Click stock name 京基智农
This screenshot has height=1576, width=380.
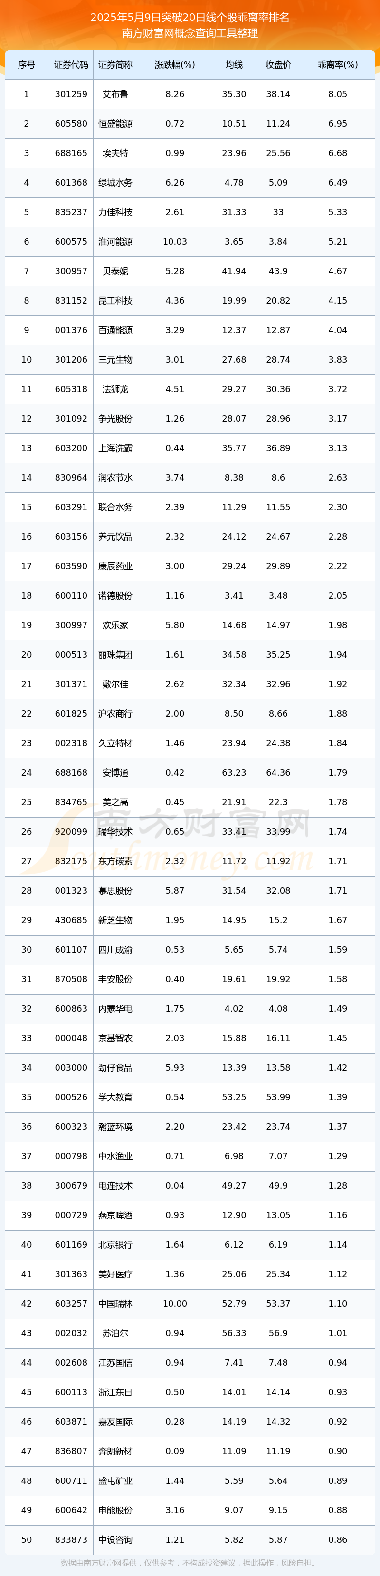115,1038
